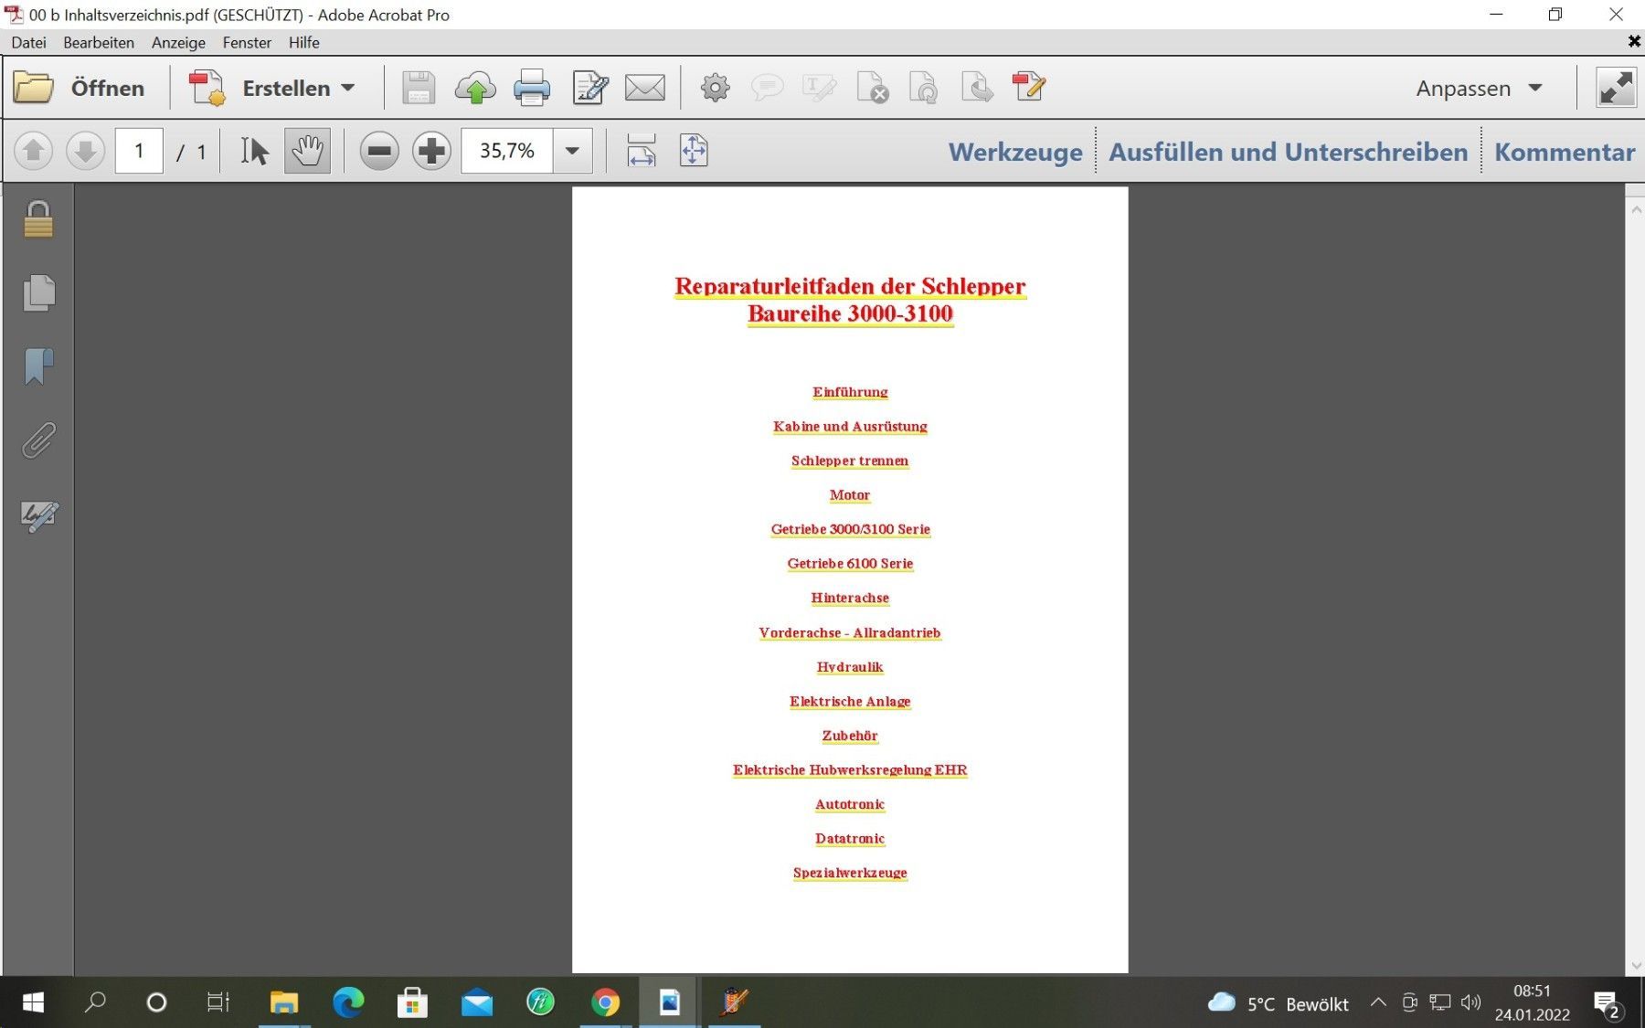Open the Attachments paperclip panel
This screenshot has width=1645, height=1028.
pyautogui.click(x=38, y=440)
